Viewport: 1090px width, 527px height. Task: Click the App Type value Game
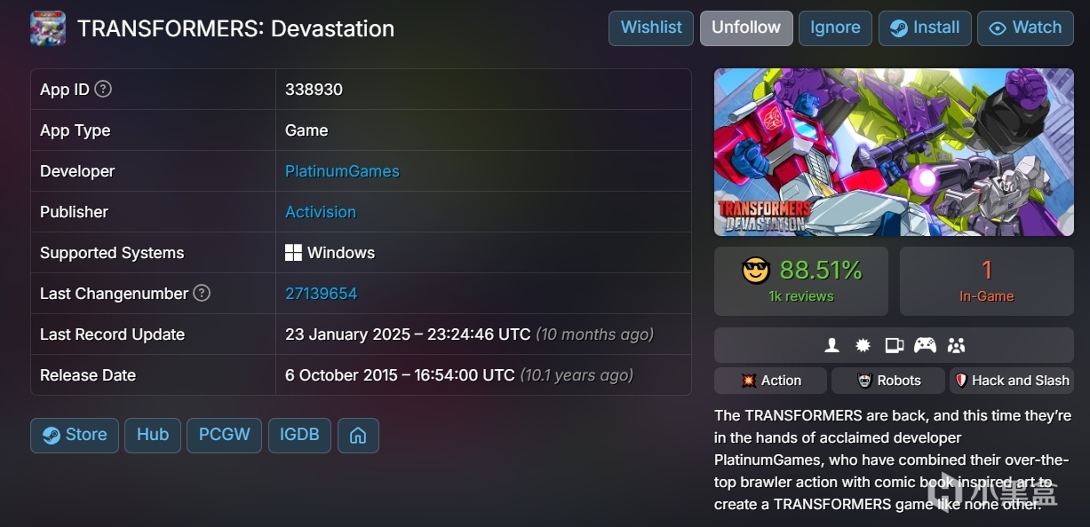pos(306,130)
